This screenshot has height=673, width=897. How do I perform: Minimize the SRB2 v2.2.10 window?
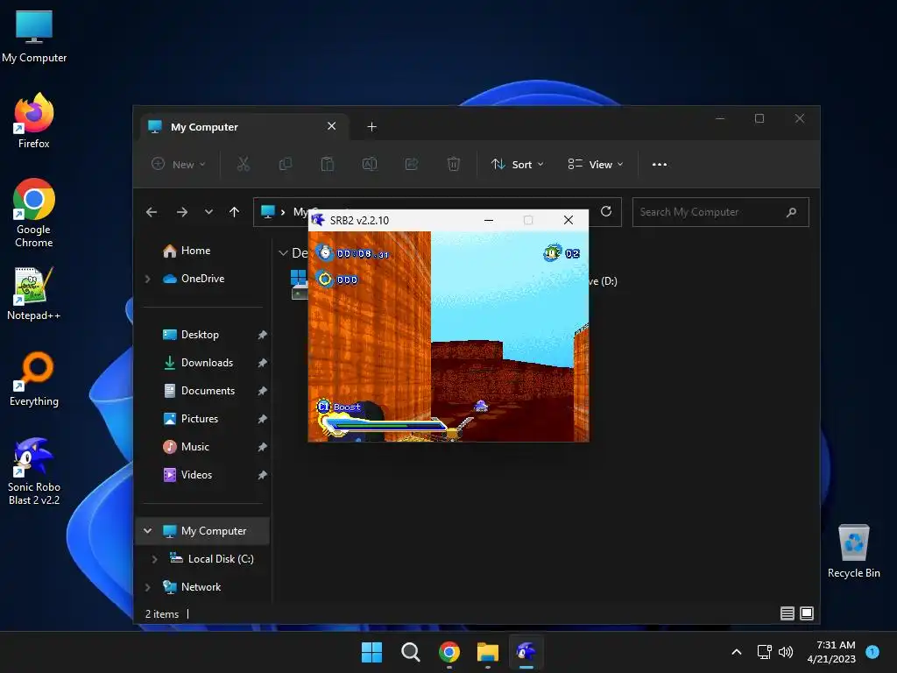(x=489, y=220)
